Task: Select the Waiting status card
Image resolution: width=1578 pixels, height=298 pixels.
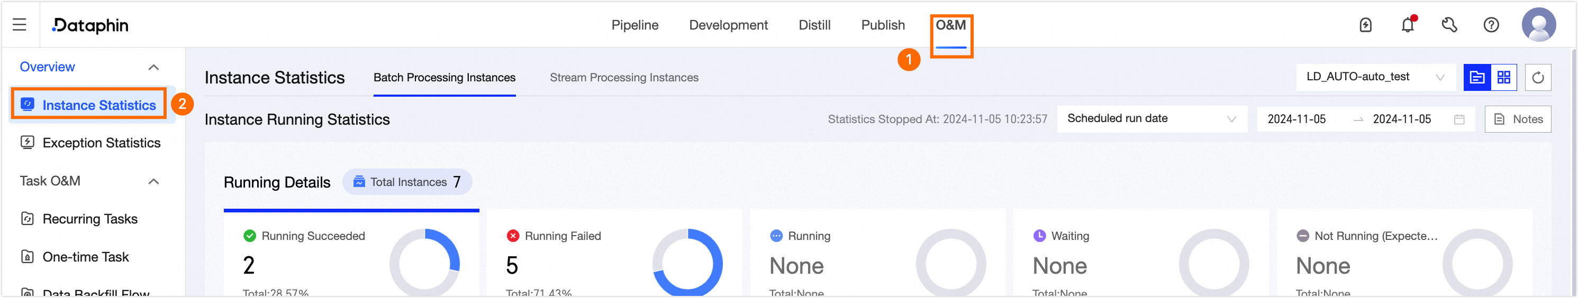Action: click(x=1140, y=252)
